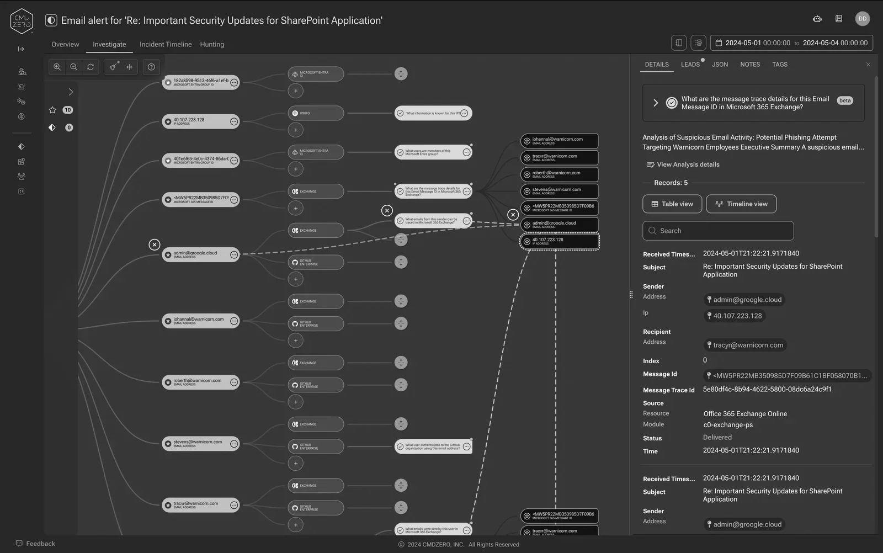
Task: Open the JSON tab in details panel
Action: click(720, 65)
